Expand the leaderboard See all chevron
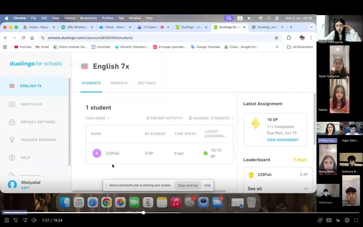 (306, 189)
